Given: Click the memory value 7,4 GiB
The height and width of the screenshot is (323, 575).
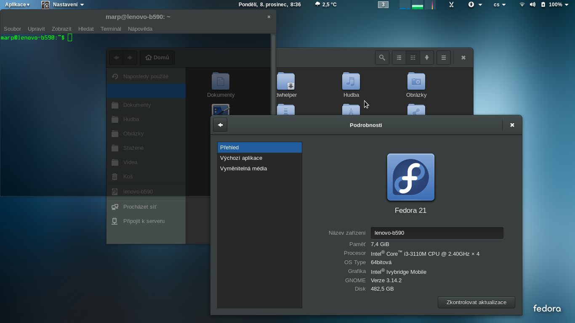Looking at the screenshot, I should (380, 244).
